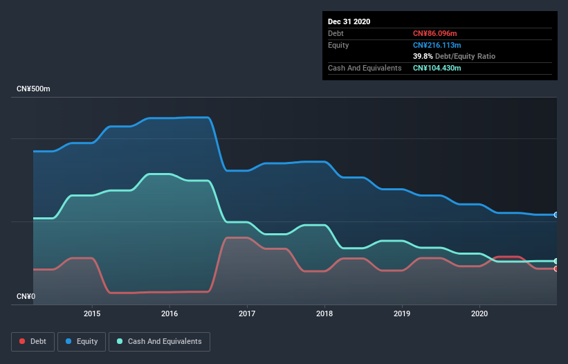The height and width of the screenshot is (364, 568).
Task: Click the 2020 x-axis label
Action: tap(479, 313)
